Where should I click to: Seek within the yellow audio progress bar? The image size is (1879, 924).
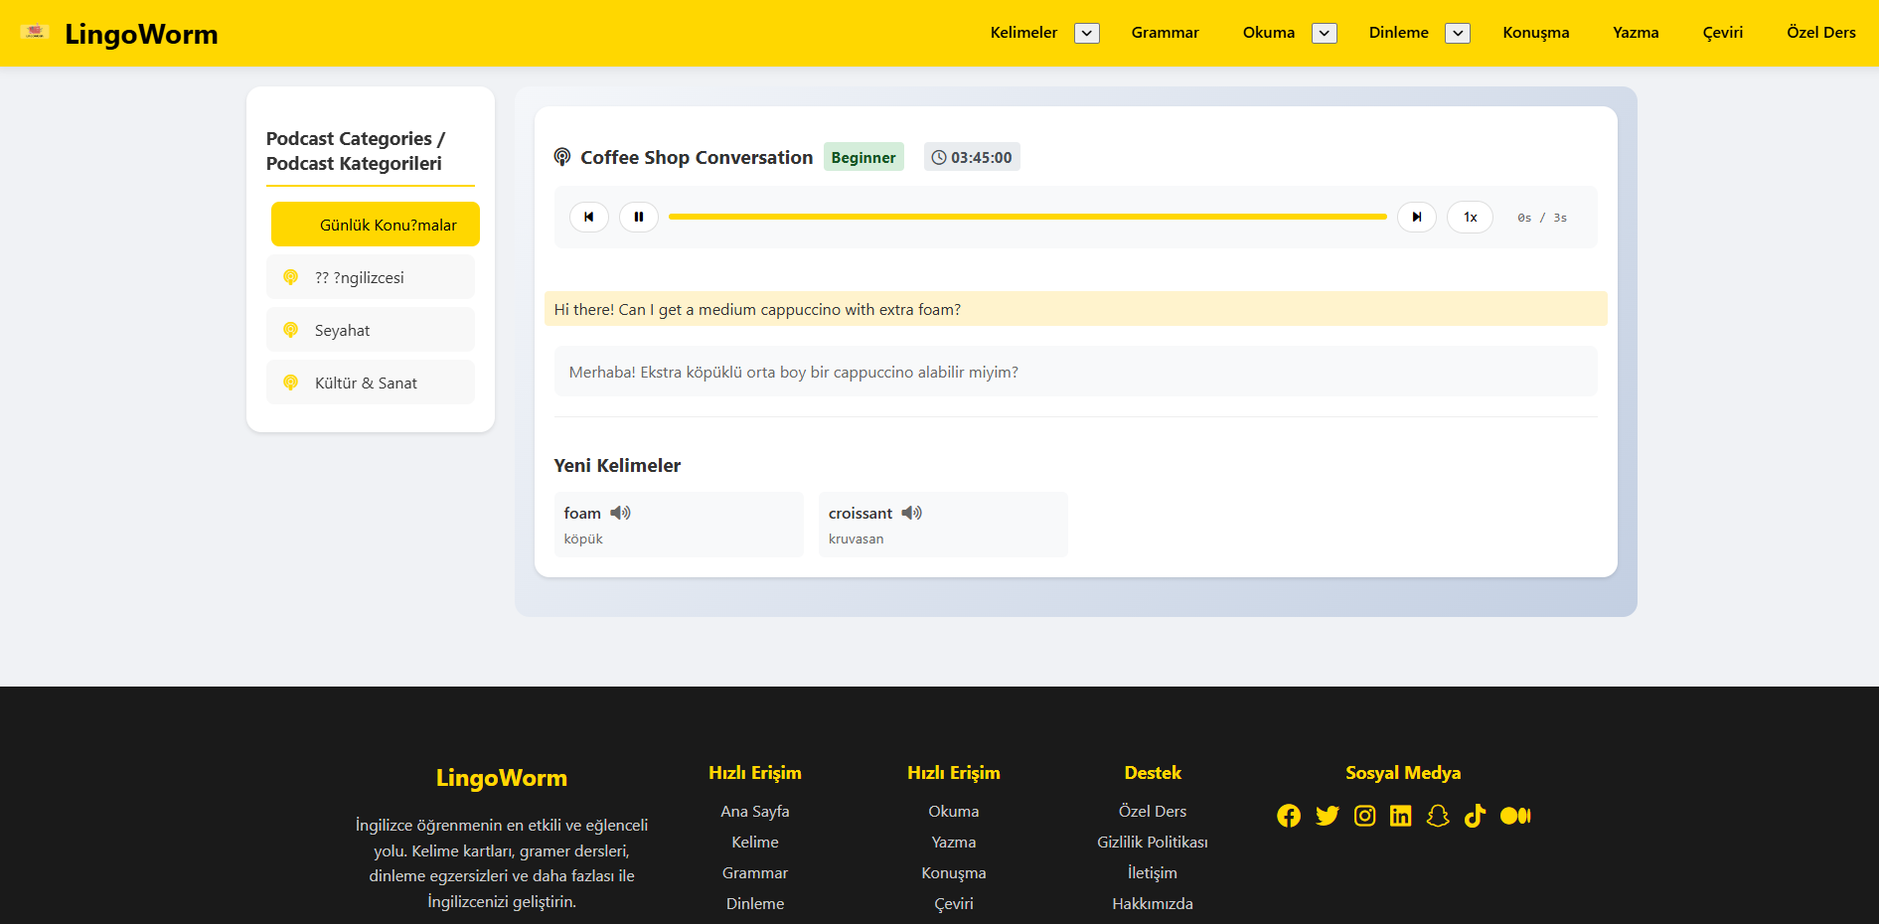pos(1026,217)
